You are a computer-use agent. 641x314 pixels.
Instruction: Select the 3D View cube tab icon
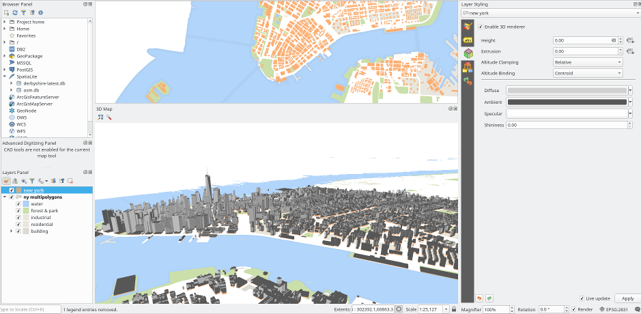[x=468, y=53]
